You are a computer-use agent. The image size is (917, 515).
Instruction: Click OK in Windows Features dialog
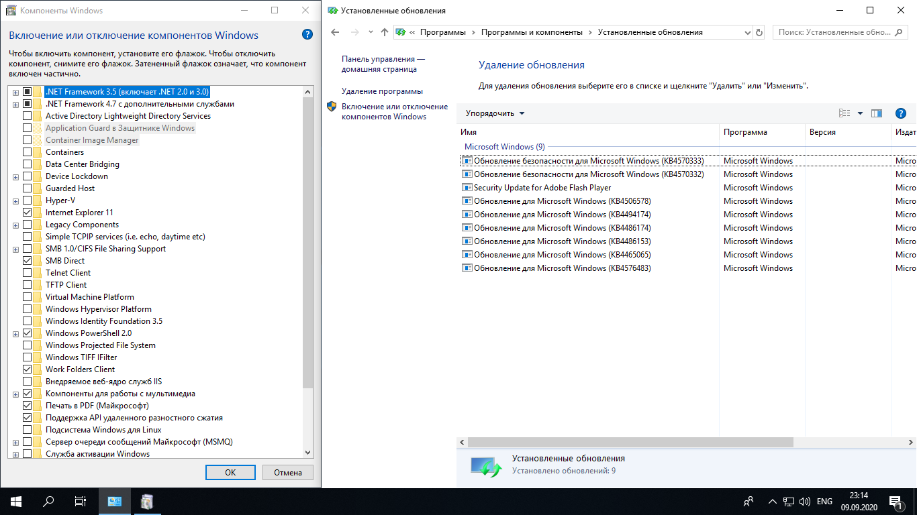(x=230, y=472)
